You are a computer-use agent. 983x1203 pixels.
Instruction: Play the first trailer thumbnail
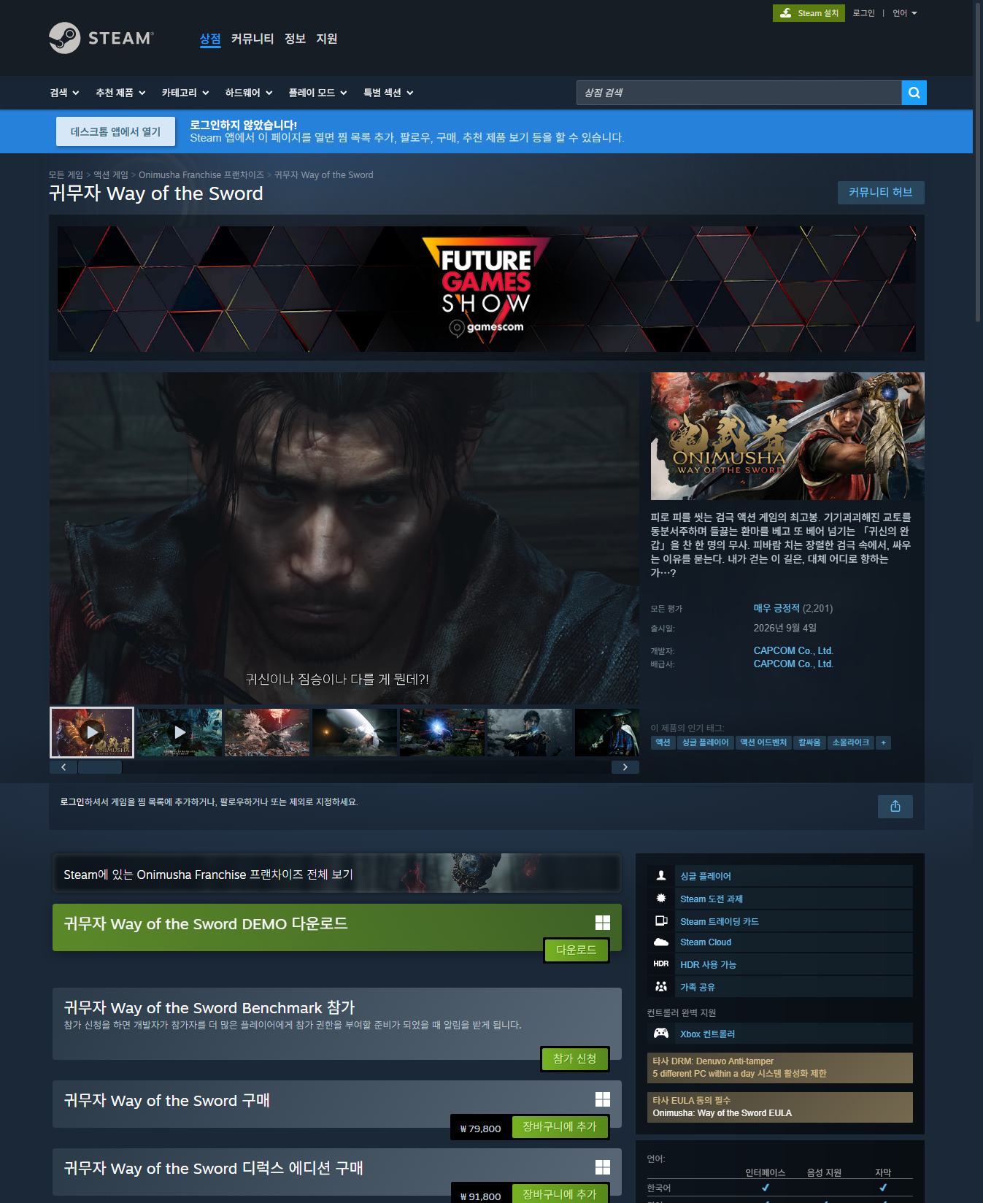[x=92, y=732]
